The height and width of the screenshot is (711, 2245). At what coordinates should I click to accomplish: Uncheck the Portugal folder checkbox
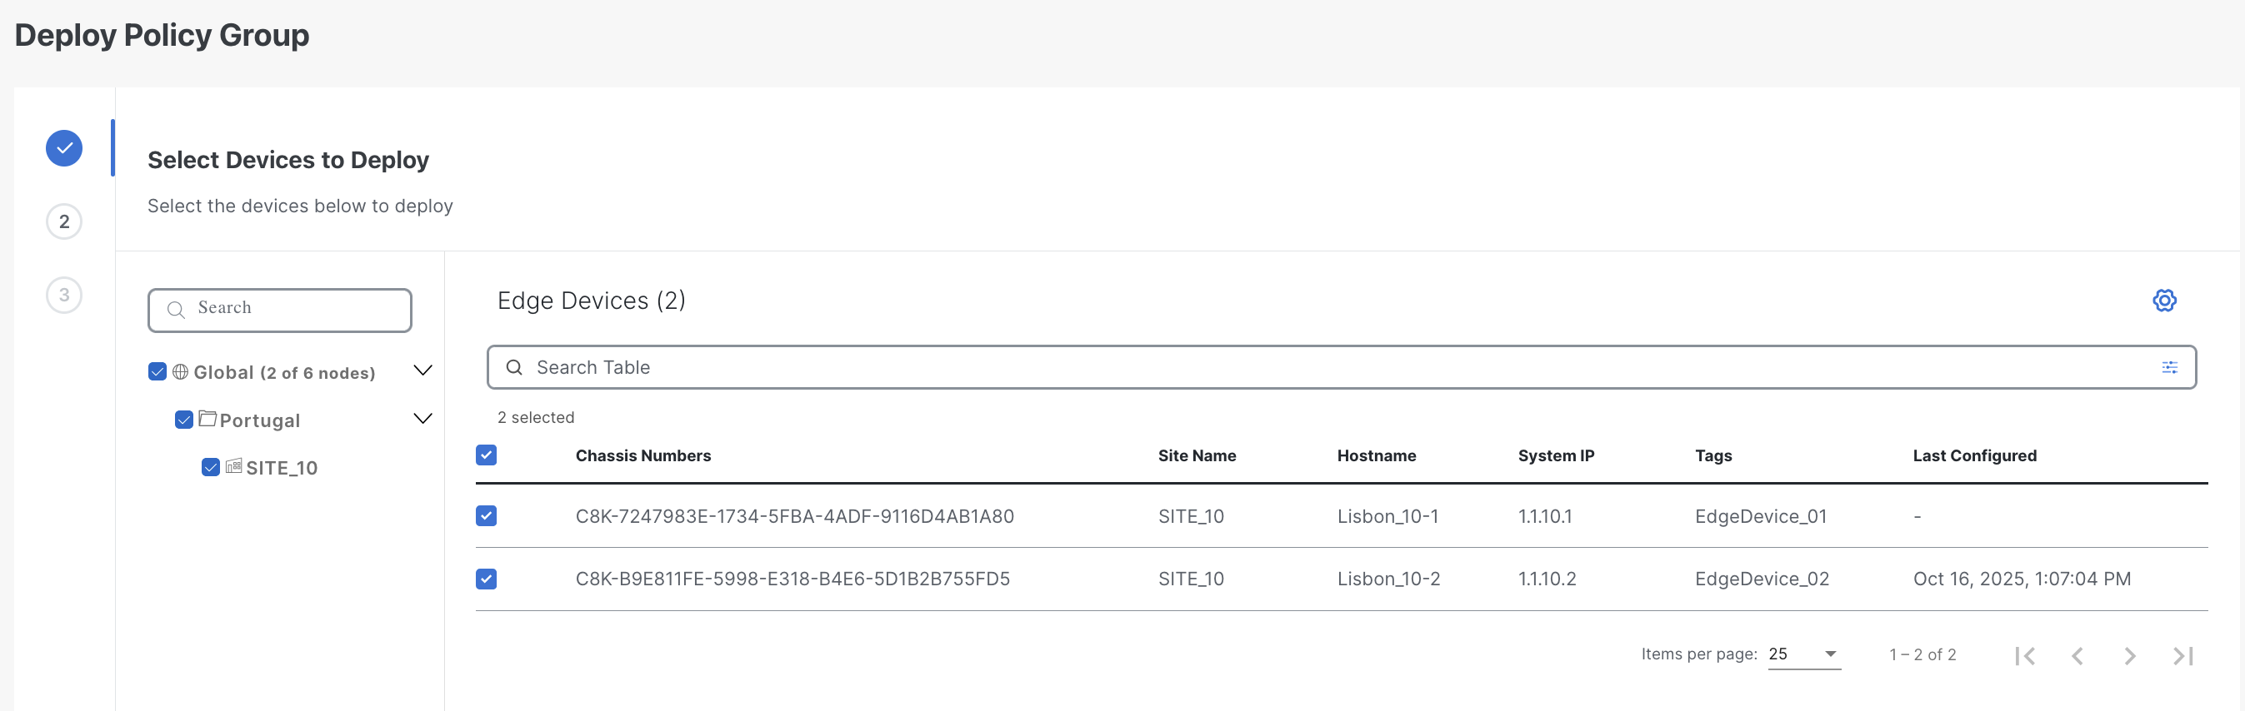184,420
